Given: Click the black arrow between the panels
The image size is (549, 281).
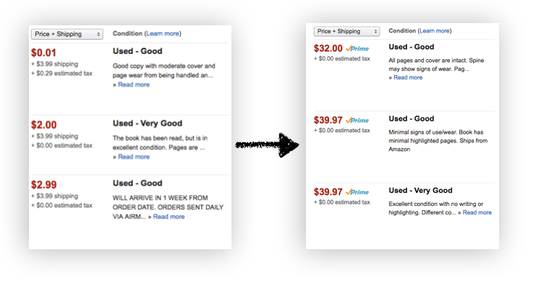Looking at the screenshot, I should click(x=268, y=144).
